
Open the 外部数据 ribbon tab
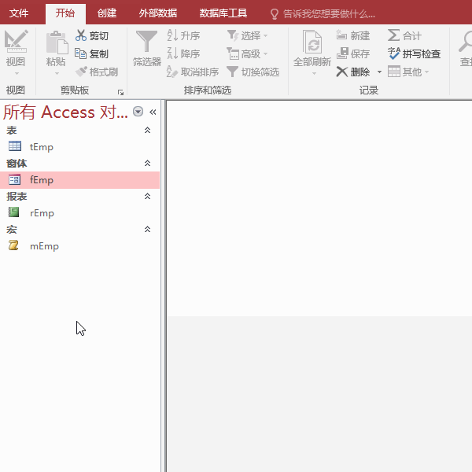point(158,13)
